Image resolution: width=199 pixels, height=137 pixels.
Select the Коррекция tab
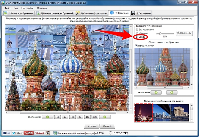(119, 13)
